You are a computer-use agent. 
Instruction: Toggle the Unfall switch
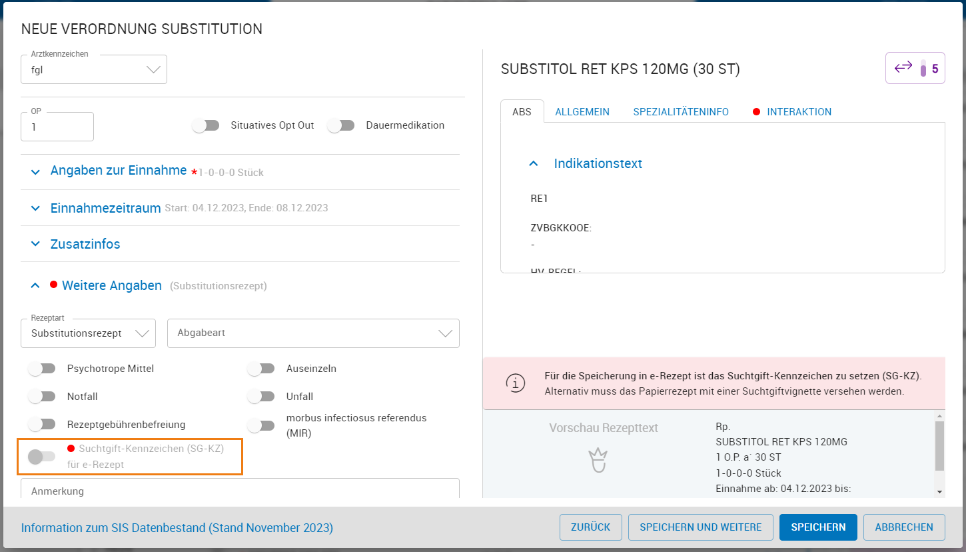(260, 397)
